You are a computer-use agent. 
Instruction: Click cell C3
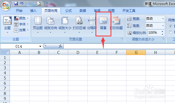58,68
